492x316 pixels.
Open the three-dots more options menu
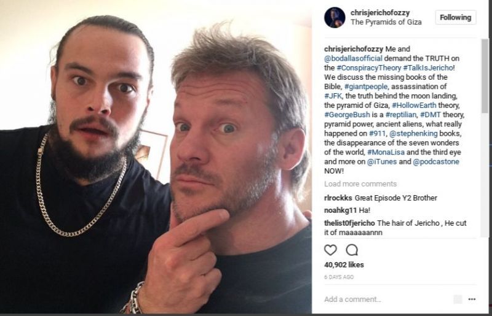click(472, 299)
